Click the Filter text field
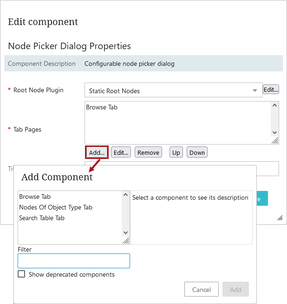This screenshot has height=304, width=287. coord(74,261)
